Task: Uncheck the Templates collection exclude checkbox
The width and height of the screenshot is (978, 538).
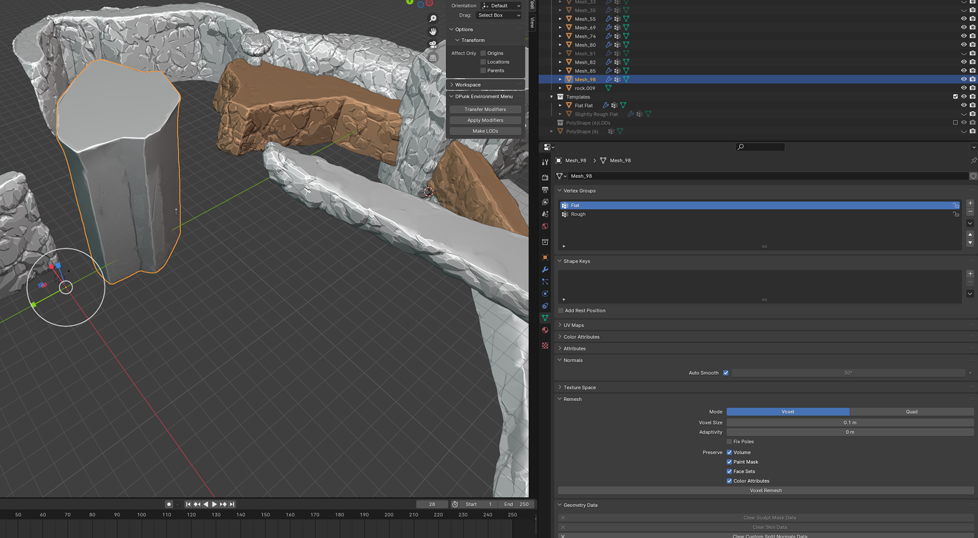Action: tap(956, 97)
